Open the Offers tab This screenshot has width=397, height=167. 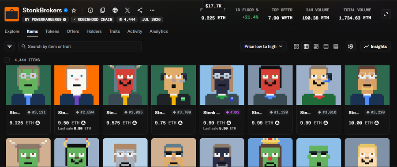(x=73, y=31)
